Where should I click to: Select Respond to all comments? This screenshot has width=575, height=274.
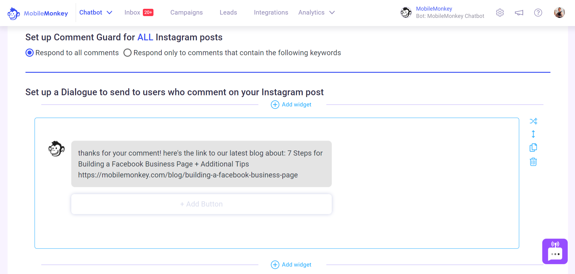click(29, 52)
